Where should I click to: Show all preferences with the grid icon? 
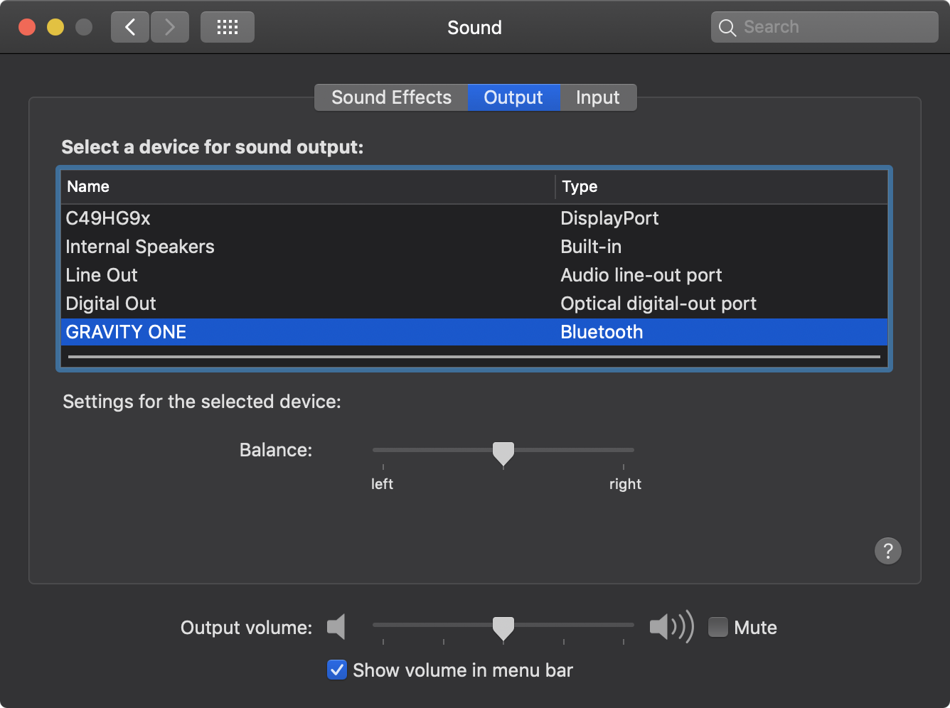(x=228, y=28)
